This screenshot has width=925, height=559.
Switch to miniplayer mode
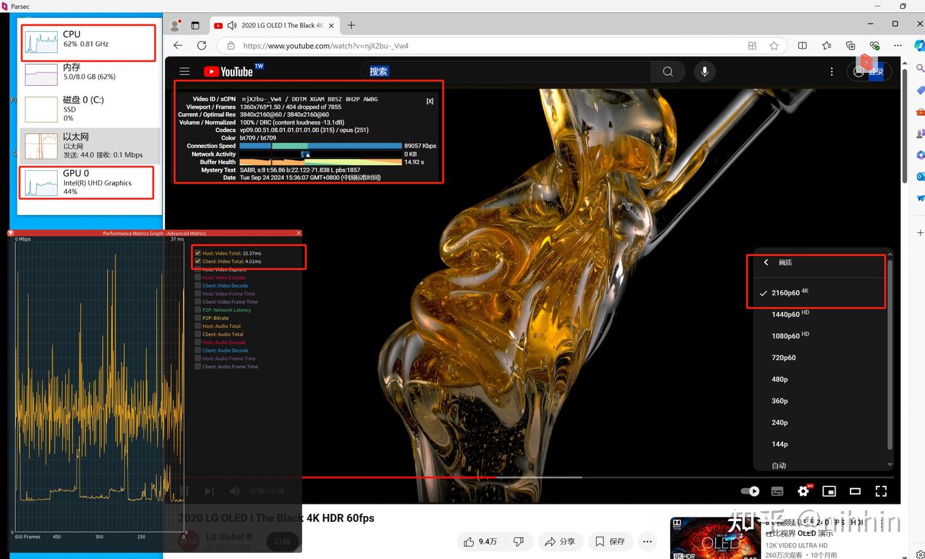[x=829, y=492]
